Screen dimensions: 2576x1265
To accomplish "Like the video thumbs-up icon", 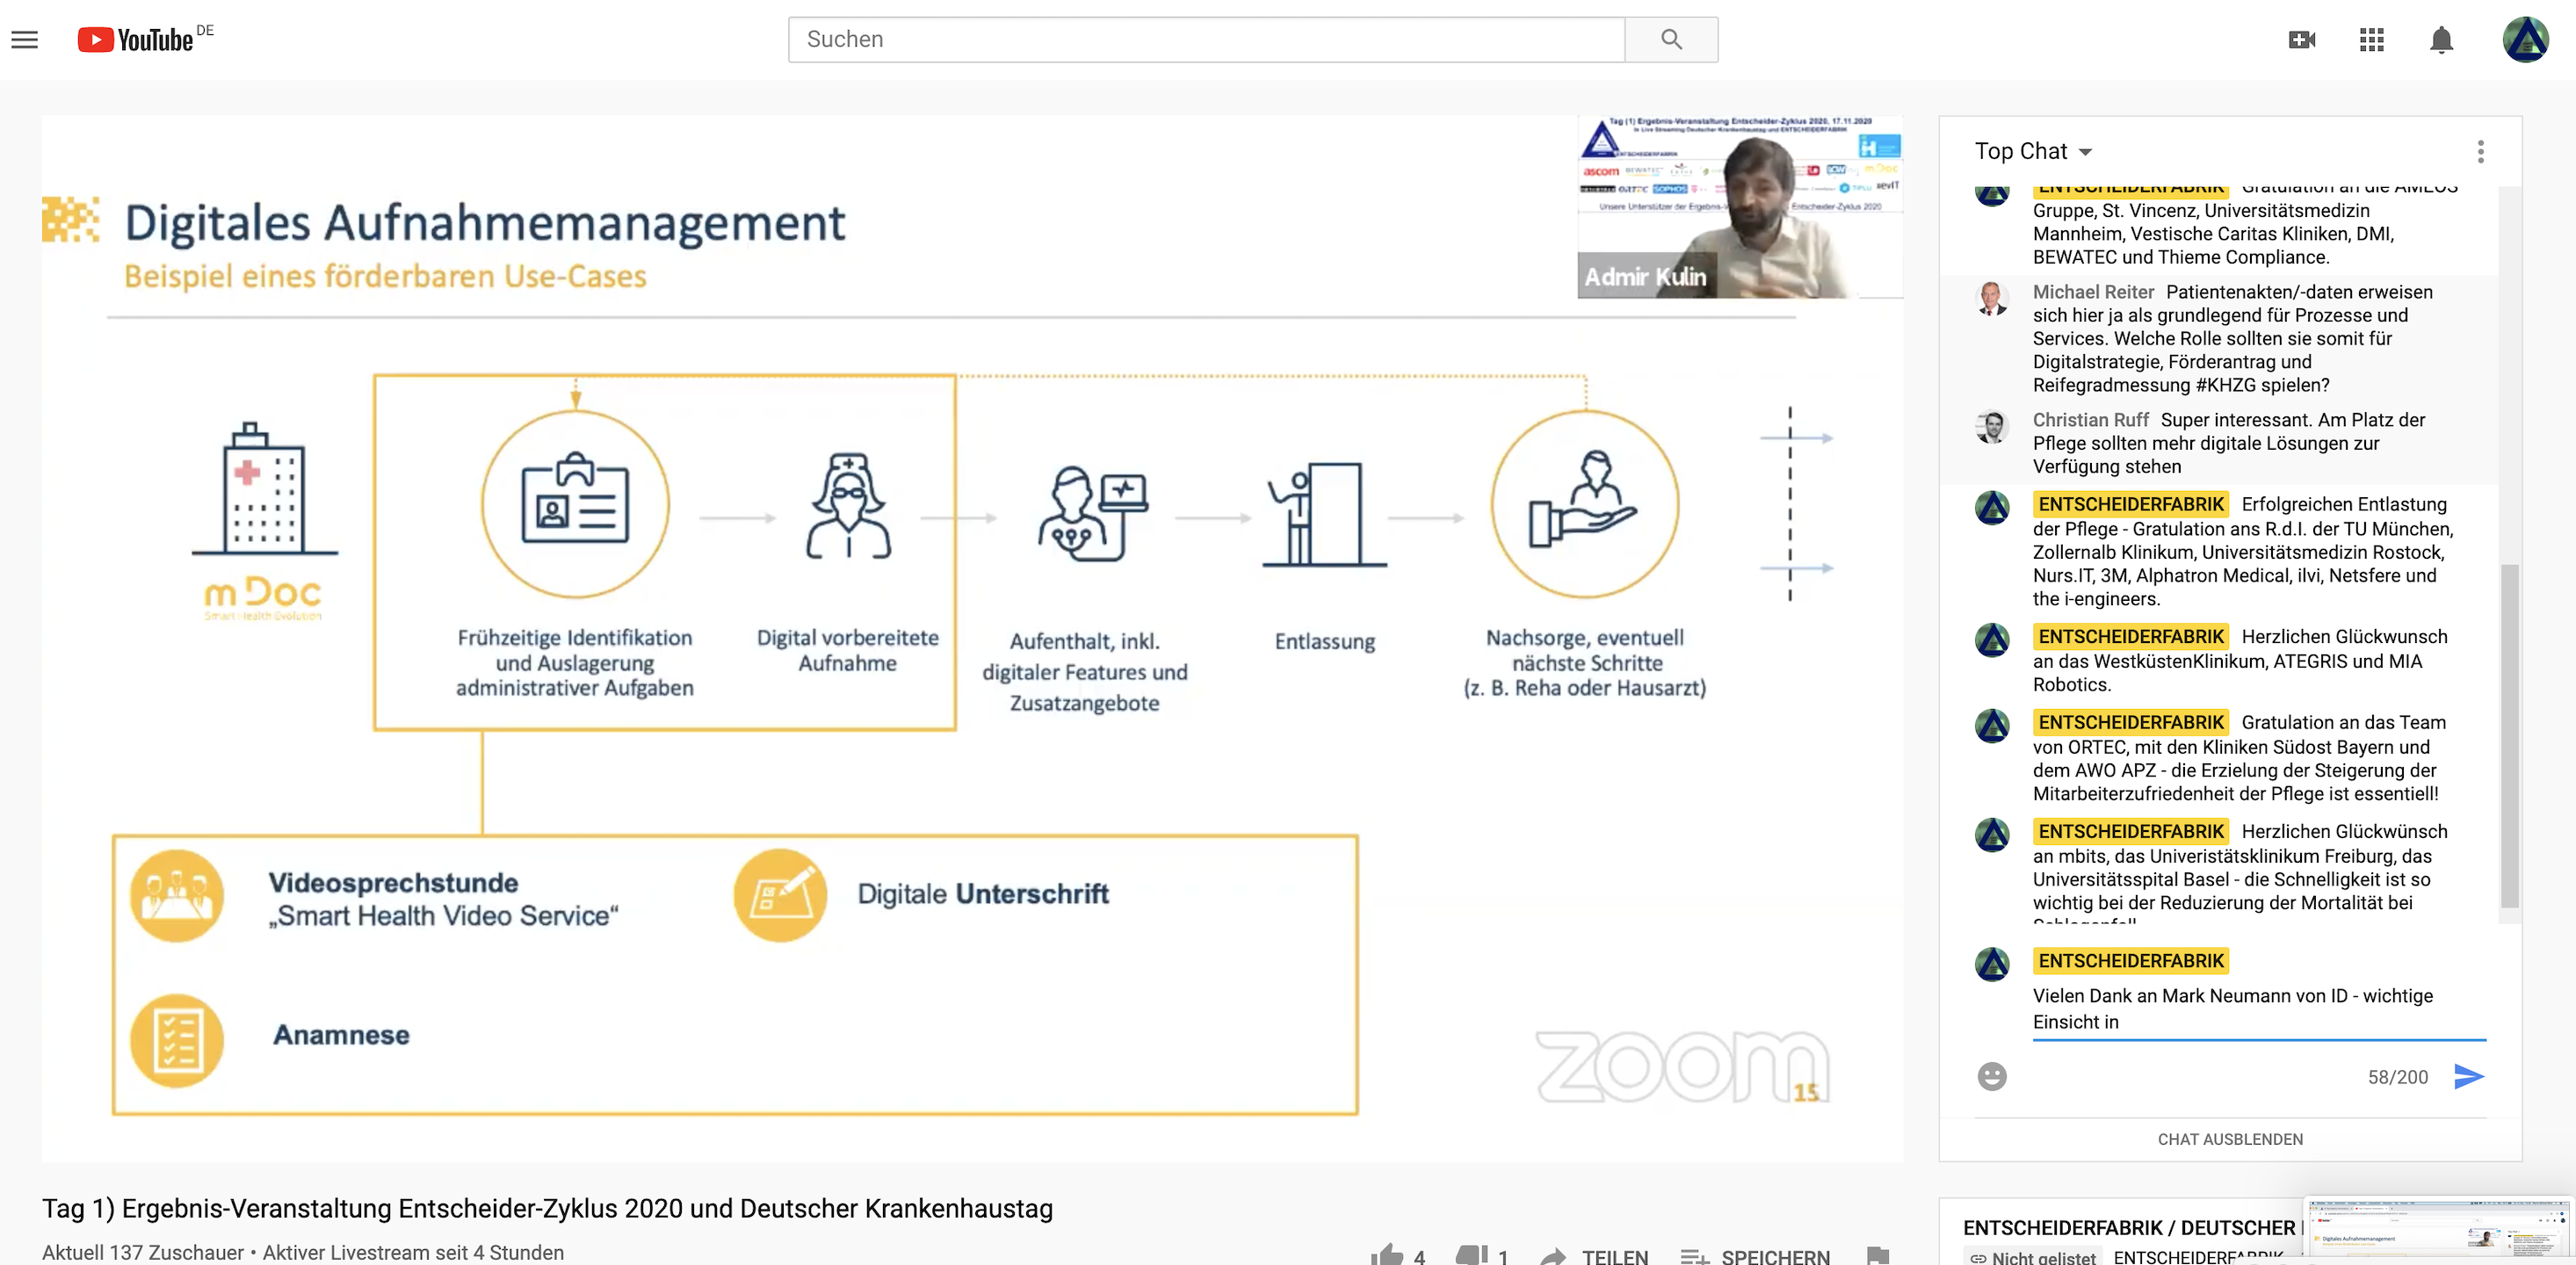I will coord(1386,1255).
